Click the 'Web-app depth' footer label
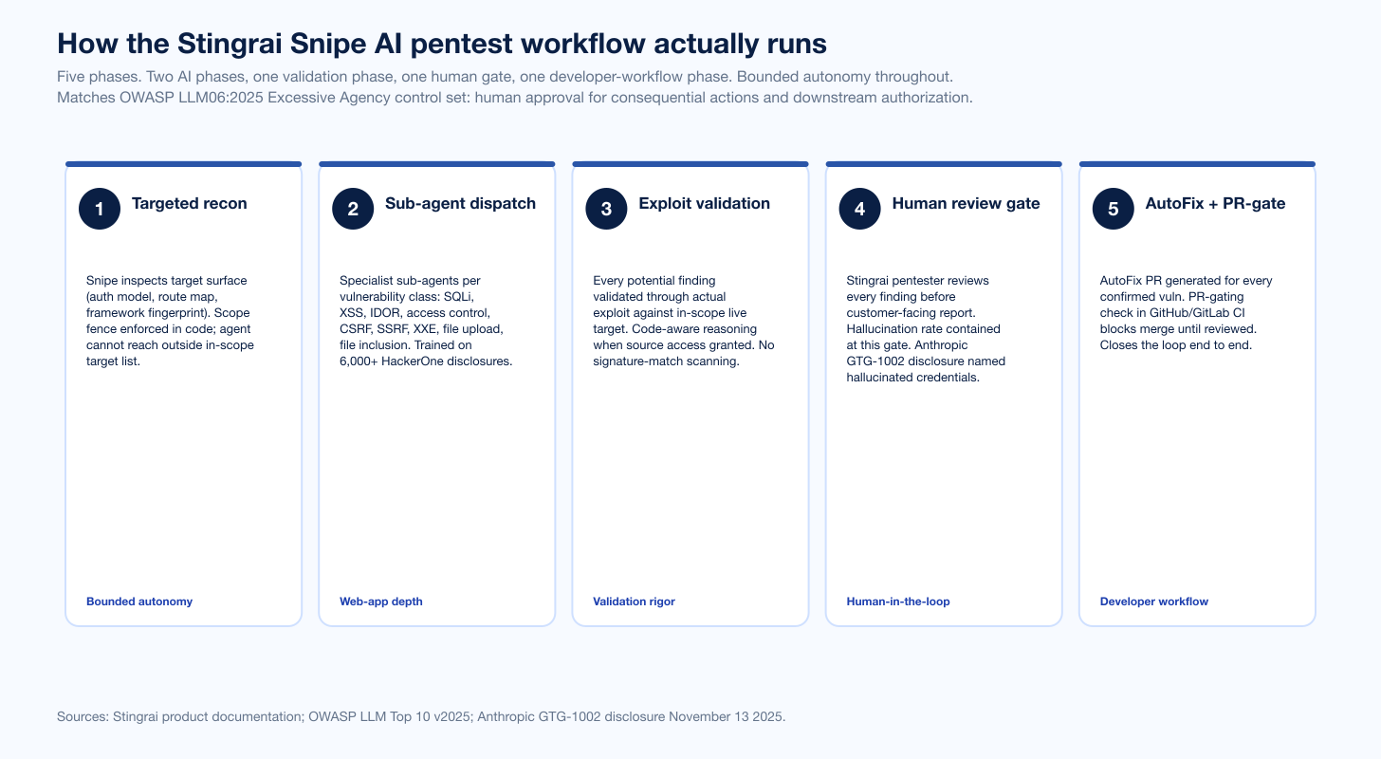The width and height of the screenshot is (1381, 759). 381,602
